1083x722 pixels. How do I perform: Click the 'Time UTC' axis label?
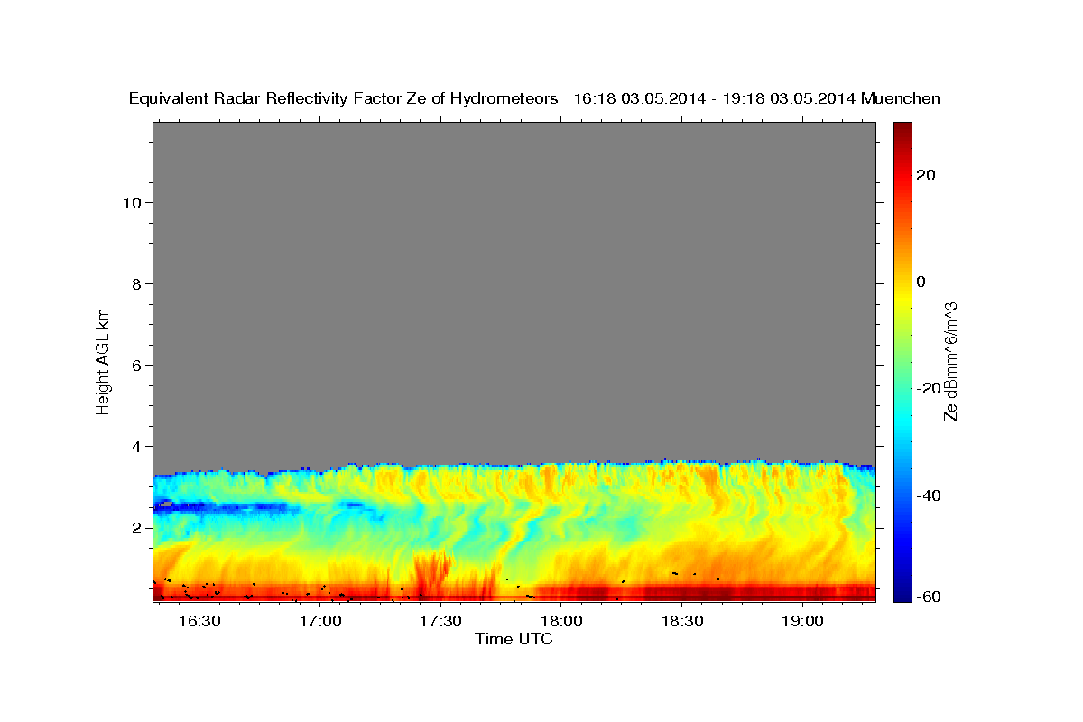coord(514,639)
